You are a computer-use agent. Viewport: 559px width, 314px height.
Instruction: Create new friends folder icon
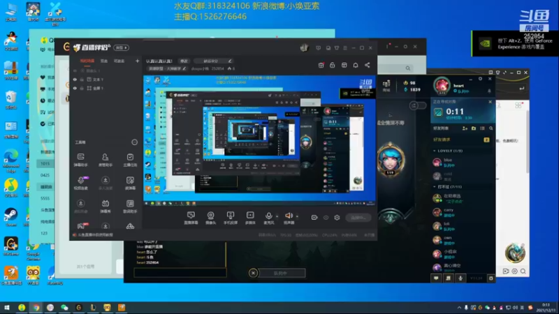coord(474,128)
